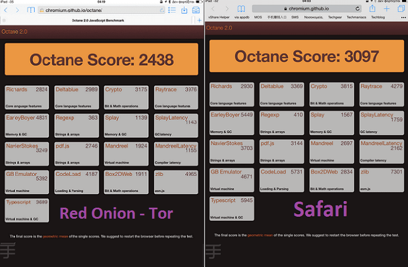
Task: Select EarleyBoyer 4831 benchmark tile
Action: tap(27, 125)
